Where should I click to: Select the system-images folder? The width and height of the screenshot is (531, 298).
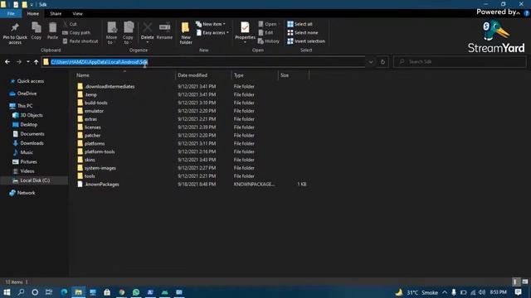pyautogui.click(x=100, y=168)
